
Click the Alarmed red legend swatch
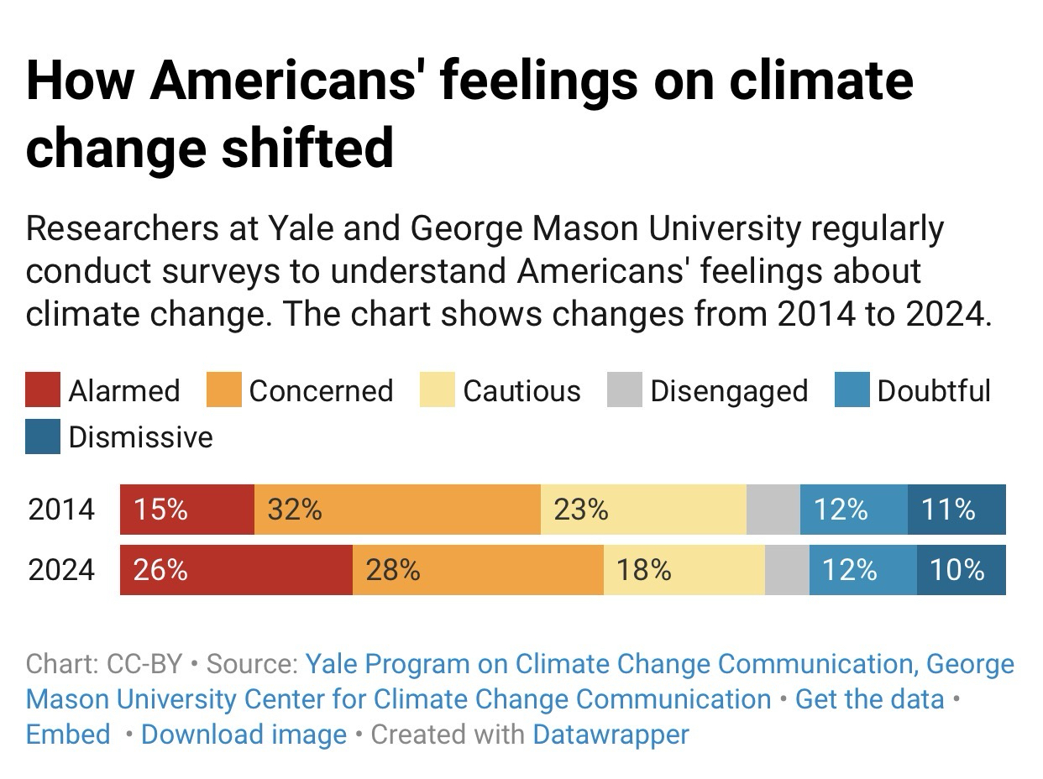click(x=43, y=390)
